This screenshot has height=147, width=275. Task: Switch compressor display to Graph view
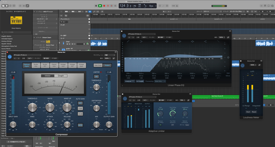60,76
